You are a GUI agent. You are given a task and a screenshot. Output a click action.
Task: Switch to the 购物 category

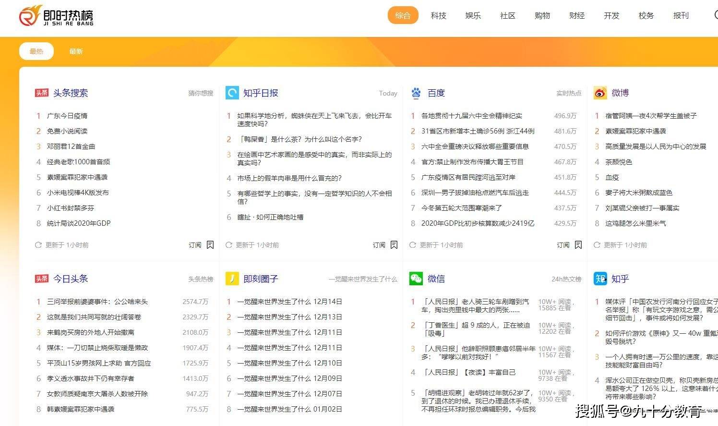pyautogui.click(x=542, y=15)
